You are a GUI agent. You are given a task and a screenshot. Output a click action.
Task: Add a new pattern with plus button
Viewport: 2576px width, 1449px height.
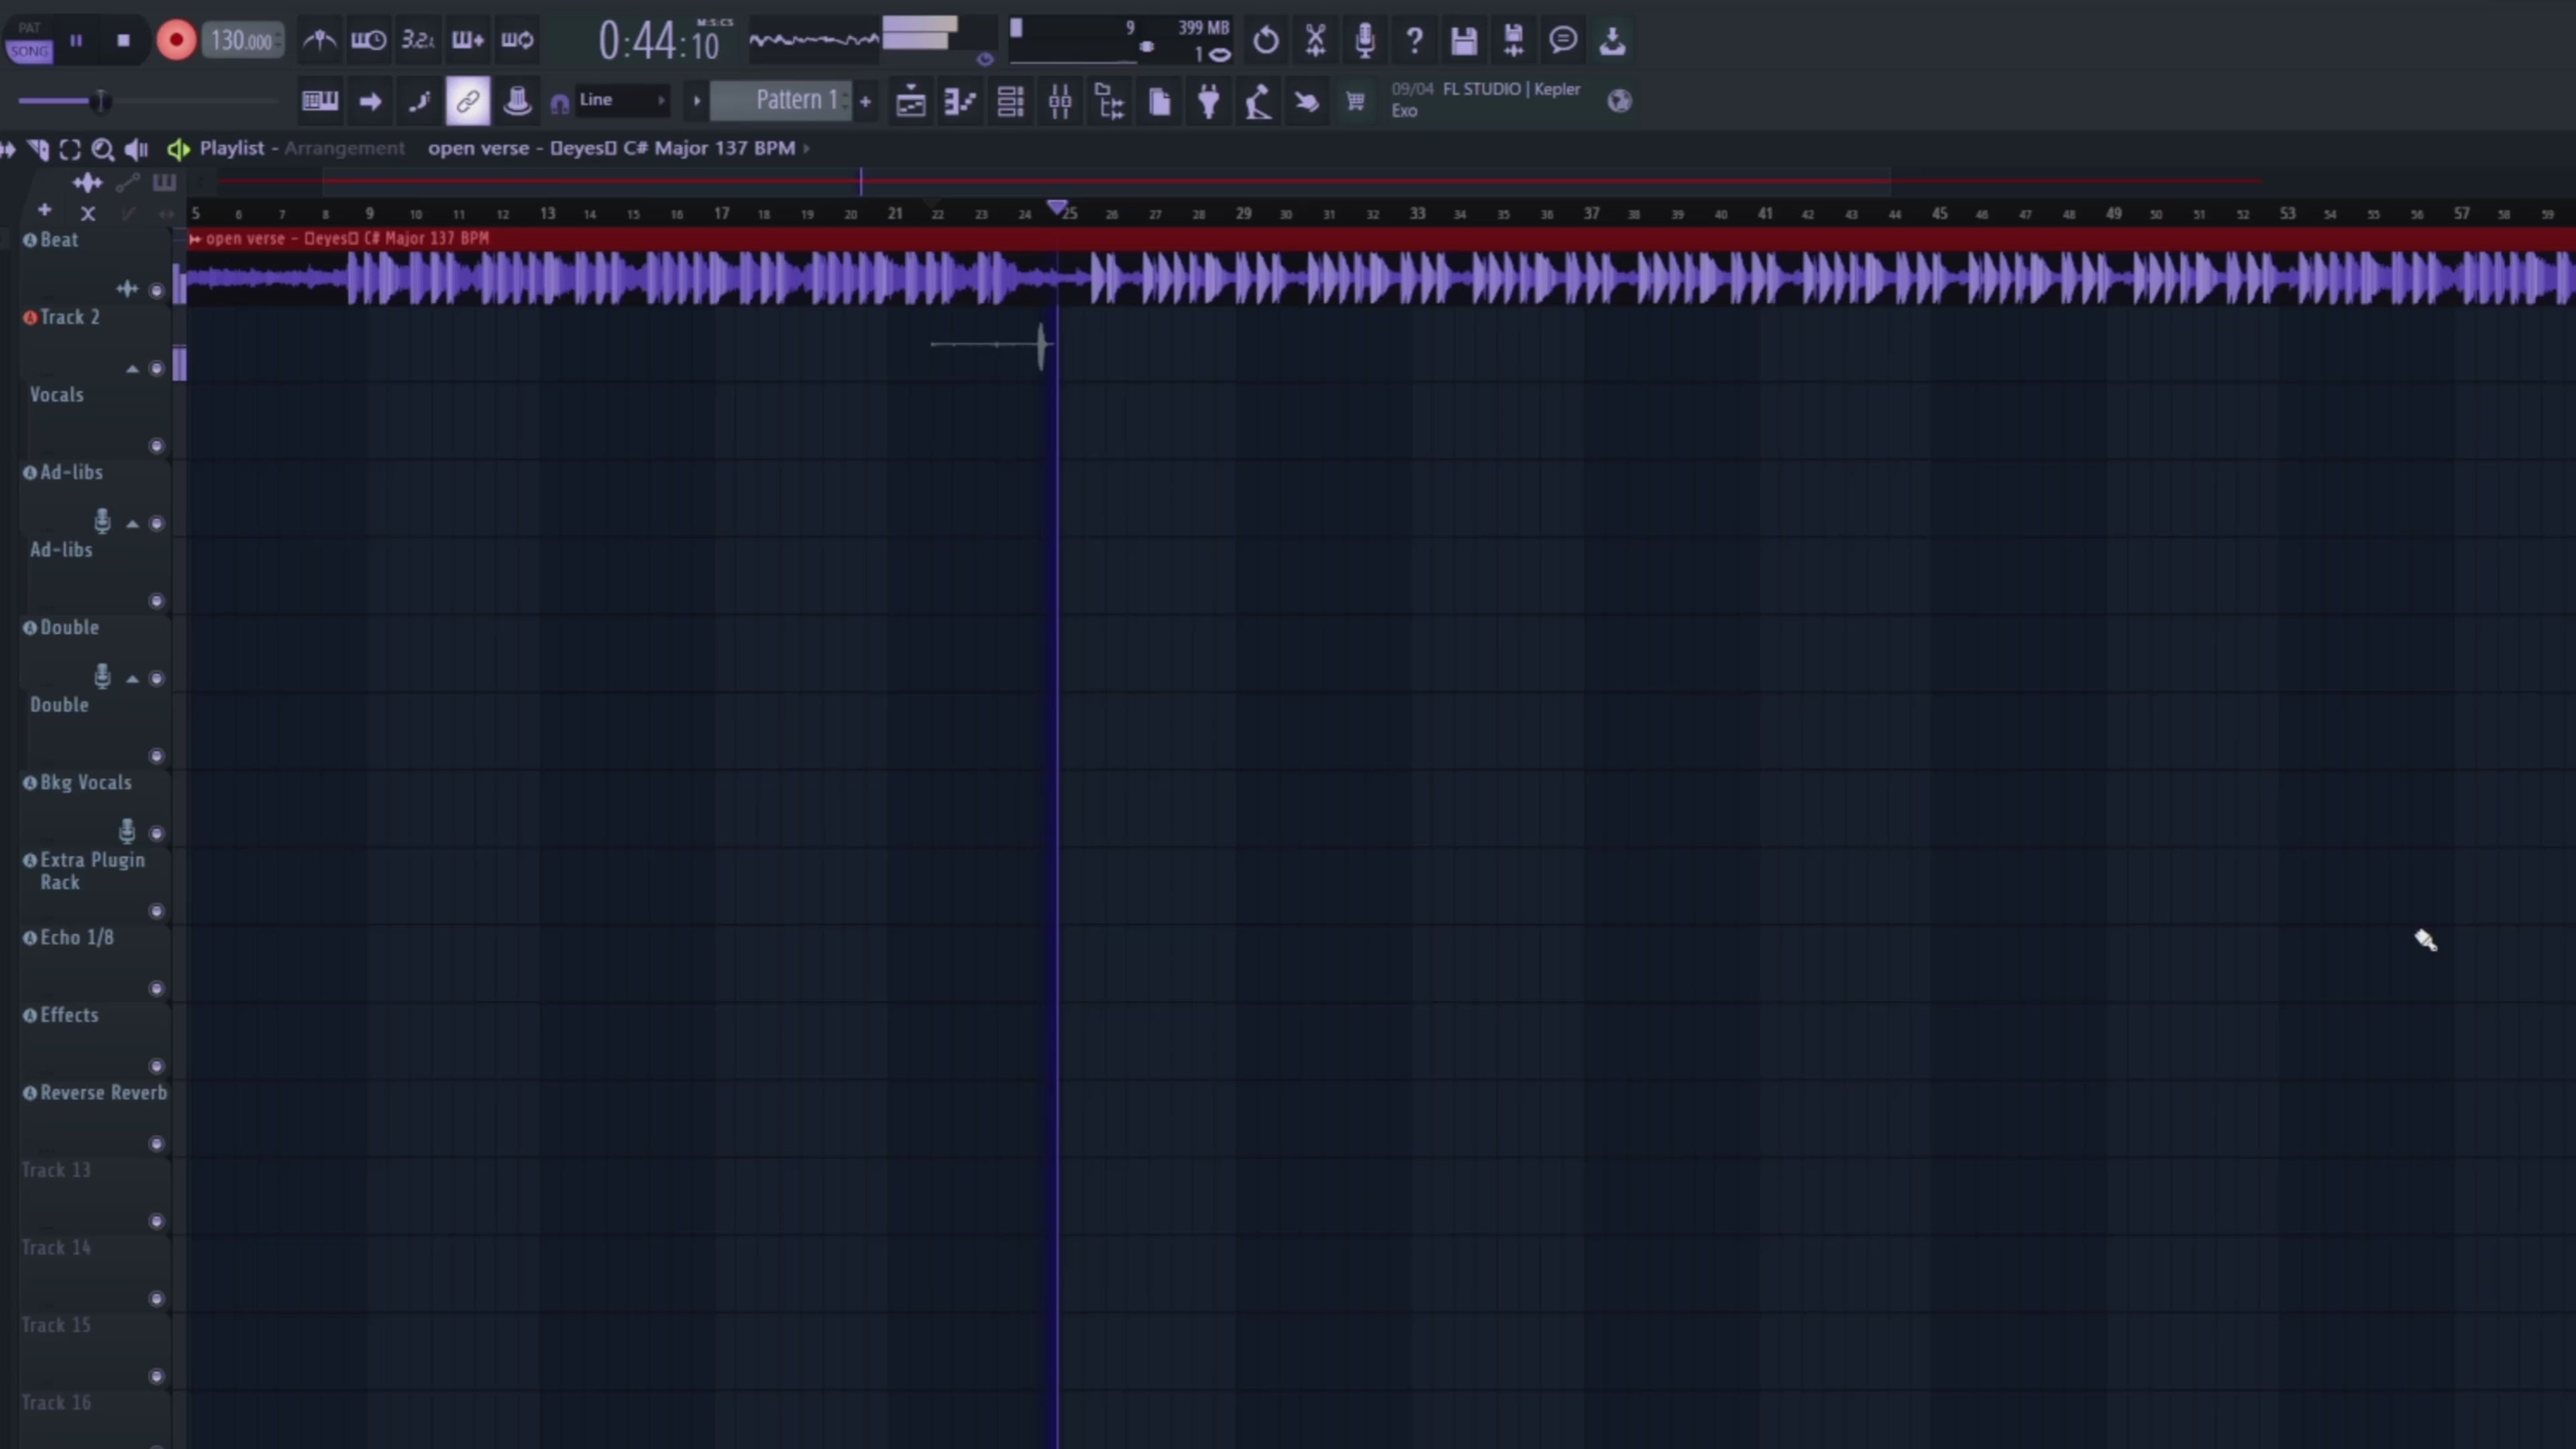click(x=865, y=101)
